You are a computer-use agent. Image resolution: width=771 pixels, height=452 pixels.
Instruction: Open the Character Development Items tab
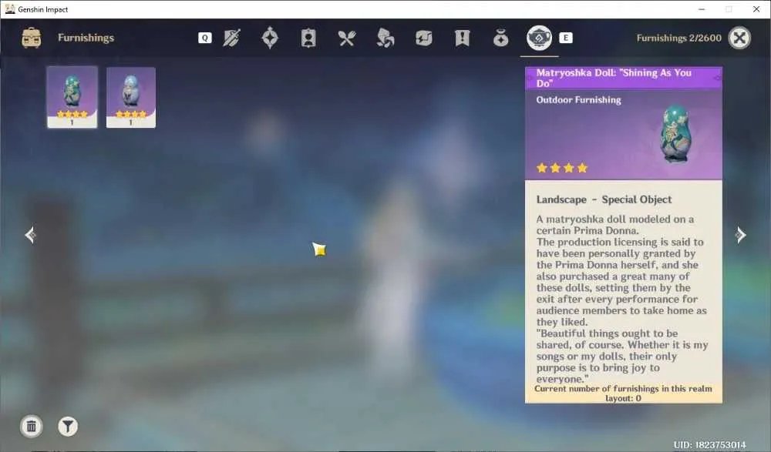[308, 38]
